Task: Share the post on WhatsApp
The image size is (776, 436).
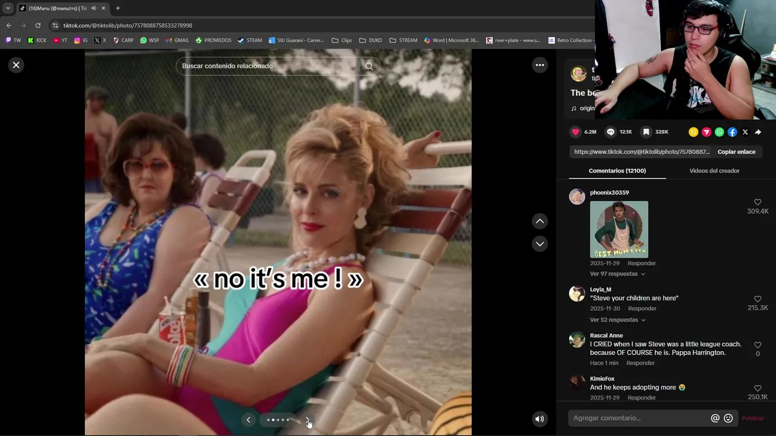Action: [x=719, y=132]
